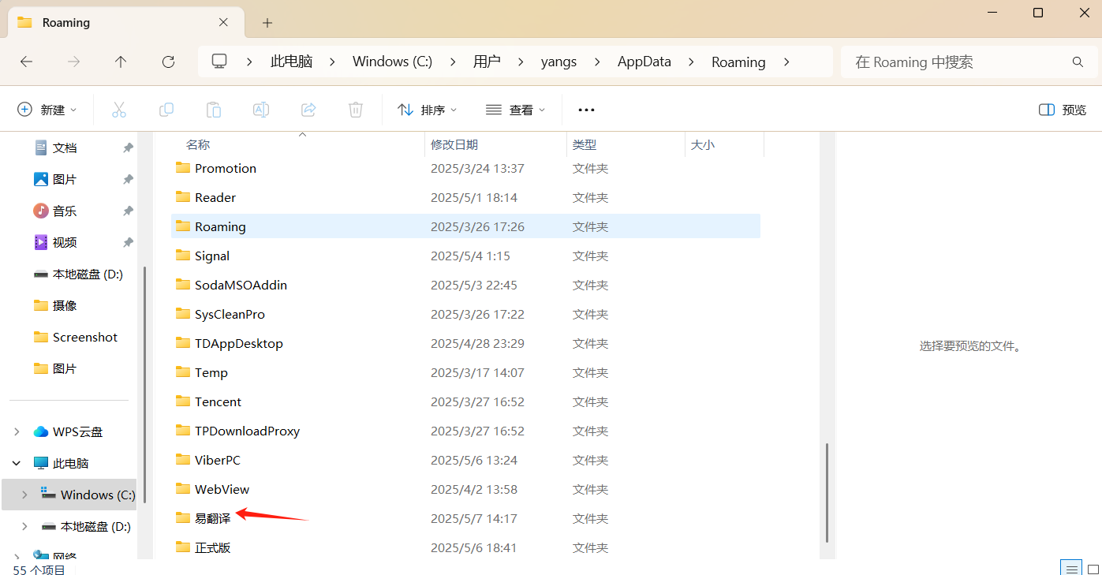Click the Paste icon

(214, 110)
